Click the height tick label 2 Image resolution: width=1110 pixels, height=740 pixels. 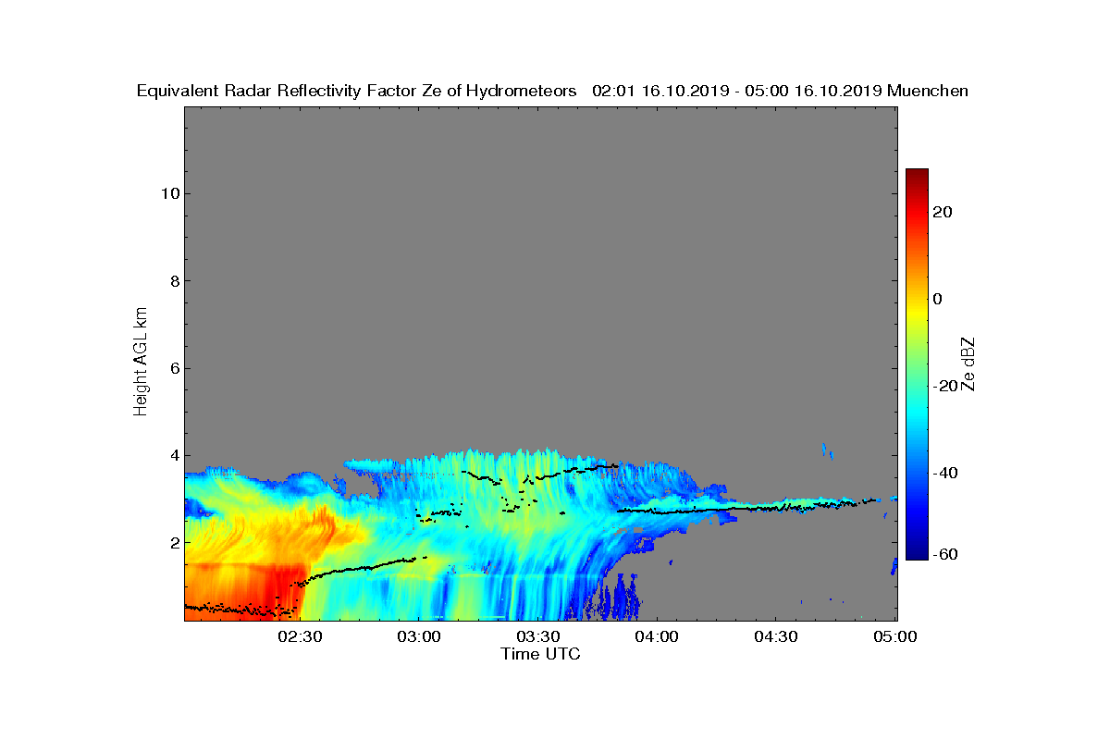click(173, 542)
